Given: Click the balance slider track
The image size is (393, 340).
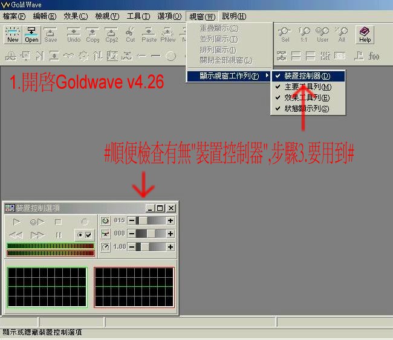Looking at the screenshot, I should [x=148, y=234].
